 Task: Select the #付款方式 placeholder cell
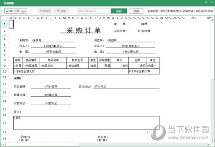point(51,103)
